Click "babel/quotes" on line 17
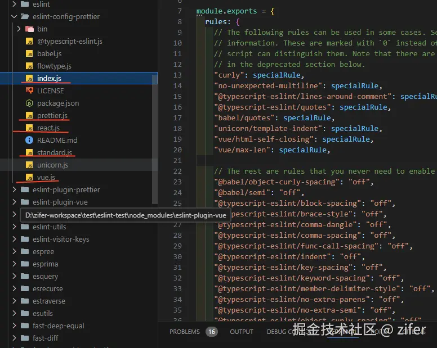437x348 pixels. tap(244, 118)
